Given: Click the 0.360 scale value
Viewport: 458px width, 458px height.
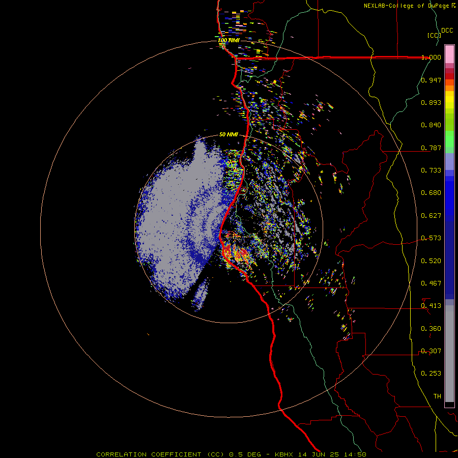Looking at the screenshot, I should (431, 329).
